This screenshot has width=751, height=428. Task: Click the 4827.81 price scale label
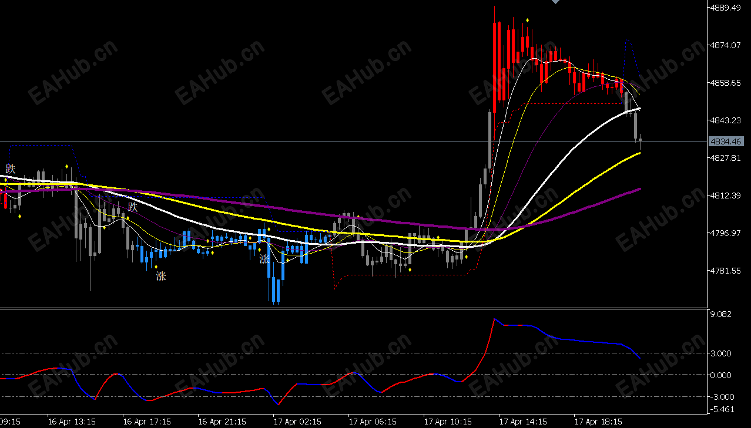click(x=726, y=158)
